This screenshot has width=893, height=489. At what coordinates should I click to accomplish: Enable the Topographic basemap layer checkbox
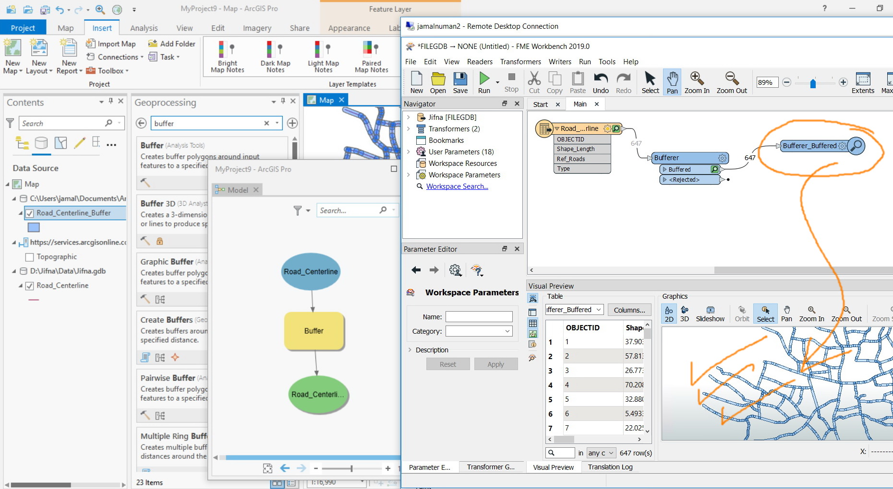tap(30, 257)
